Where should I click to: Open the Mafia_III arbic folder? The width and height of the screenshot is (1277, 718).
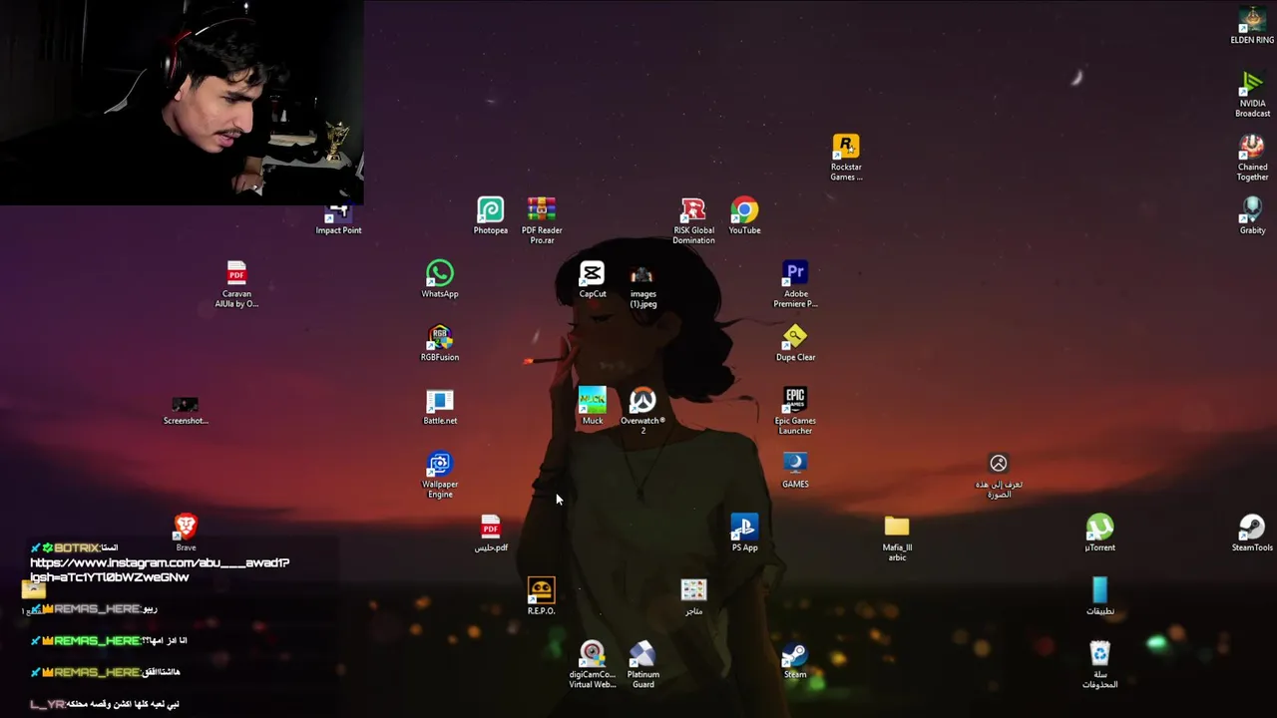(897, 538)
